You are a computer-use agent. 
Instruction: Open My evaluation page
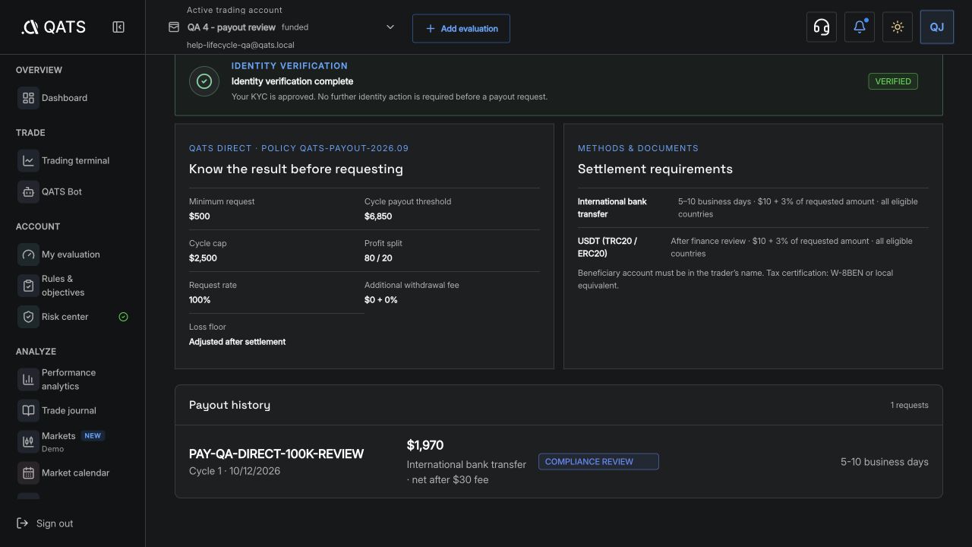(x=71, y=255)
